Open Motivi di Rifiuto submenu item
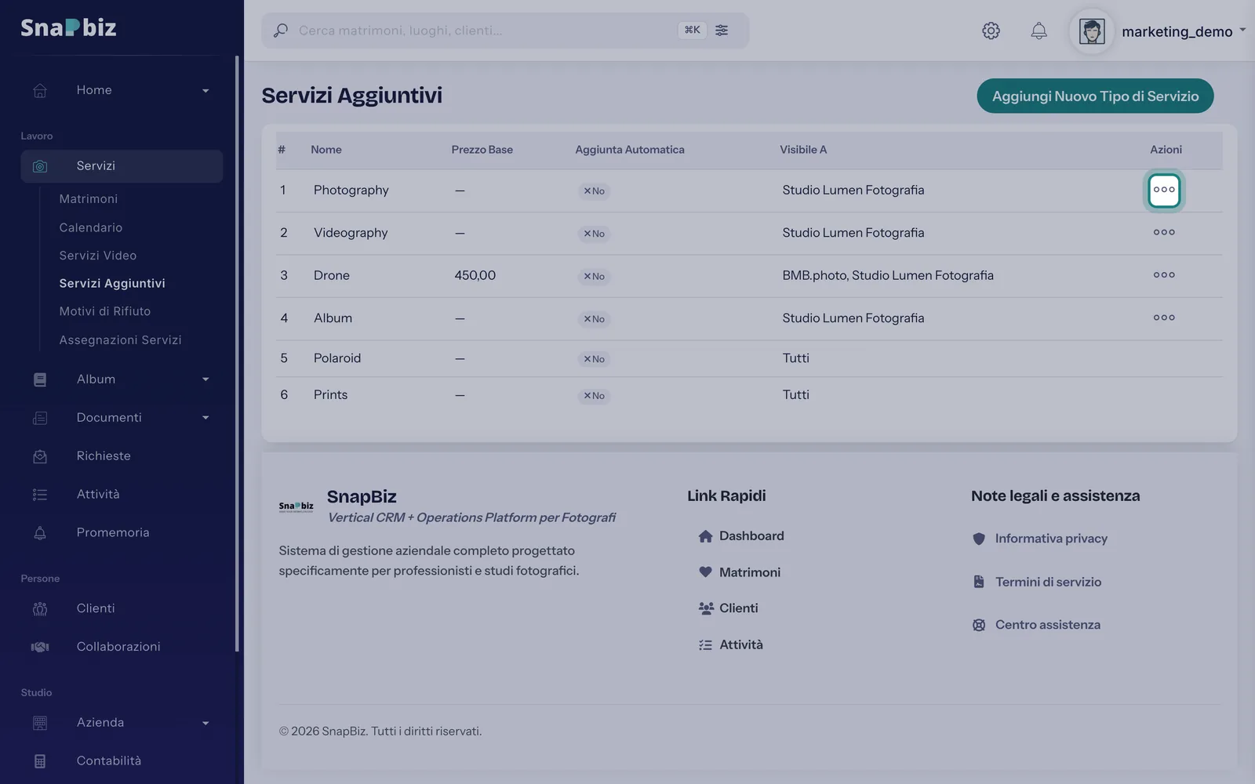 pyautogui.click(x=105, y=311)
